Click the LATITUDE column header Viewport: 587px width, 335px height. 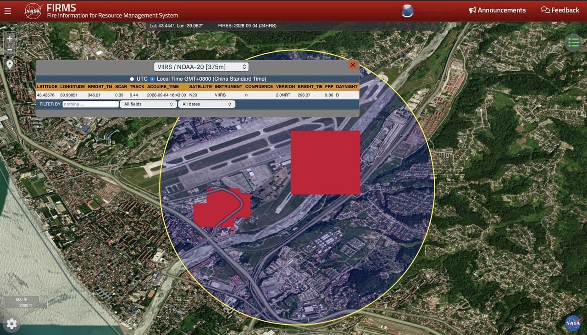tap(47, 87)
